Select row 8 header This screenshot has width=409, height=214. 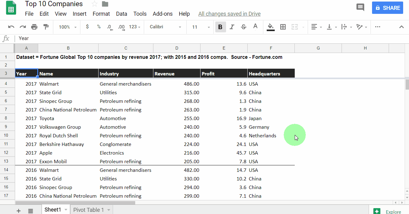click(7, 118)
